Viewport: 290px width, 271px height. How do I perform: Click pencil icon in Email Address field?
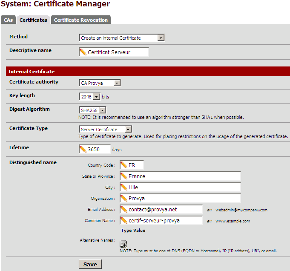124,209
